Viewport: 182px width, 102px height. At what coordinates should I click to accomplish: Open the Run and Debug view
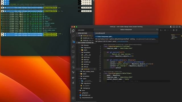pos(73,46)
